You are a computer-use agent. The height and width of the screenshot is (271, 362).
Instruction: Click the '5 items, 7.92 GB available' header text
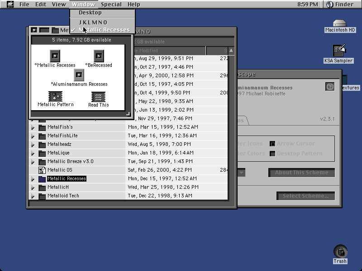pos(81,40)
